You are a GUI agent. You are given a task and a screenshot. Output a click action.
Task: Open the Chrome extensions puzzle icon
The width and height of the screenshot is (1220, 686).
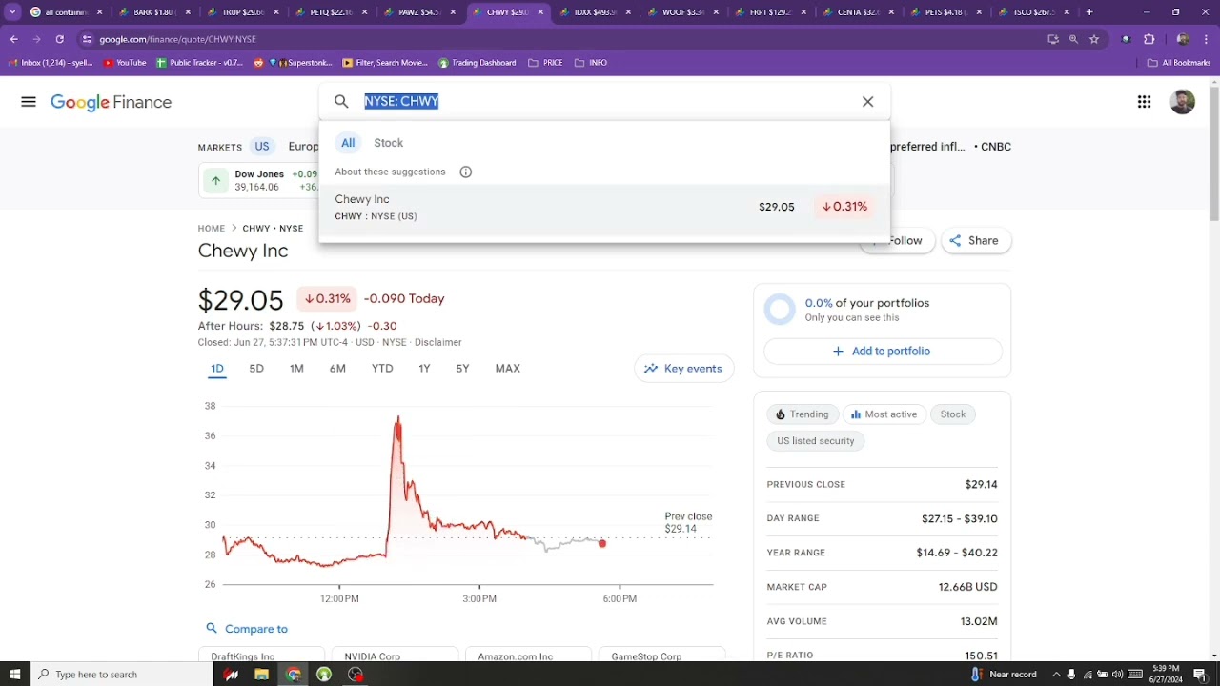(x=1149, y=39)
